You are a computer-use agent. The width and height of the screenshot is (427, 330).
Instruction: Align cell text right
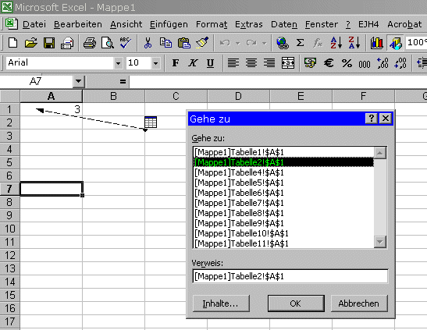pyautogui.click(x=269, y=63)
